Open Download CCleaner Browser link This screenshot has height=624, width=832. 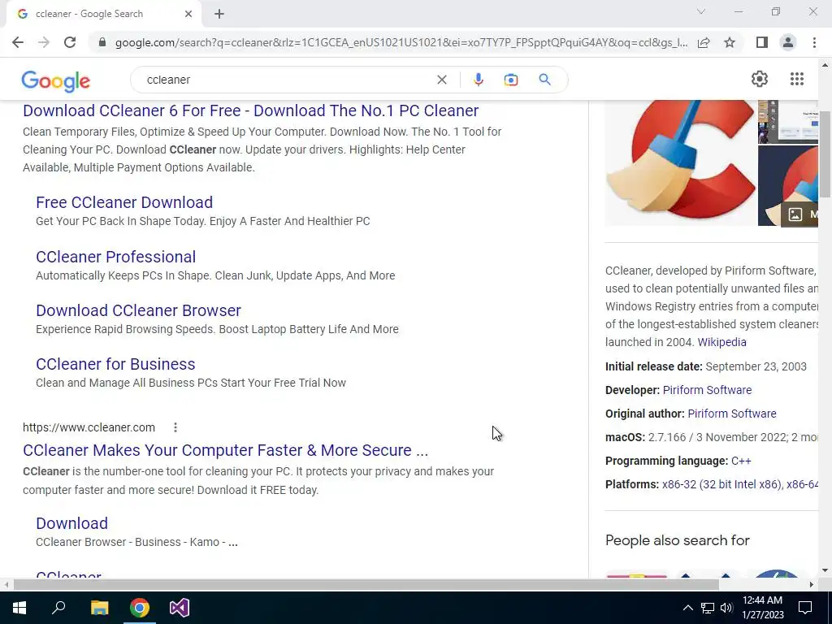pos(138,310)
